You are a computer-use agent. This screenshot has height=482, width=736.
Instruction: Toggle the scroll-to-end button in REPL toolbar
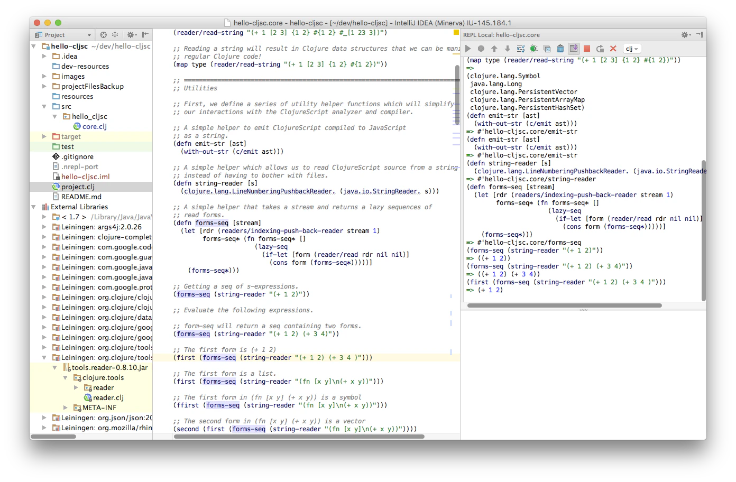pyautogui.click(x=574, y=49)
